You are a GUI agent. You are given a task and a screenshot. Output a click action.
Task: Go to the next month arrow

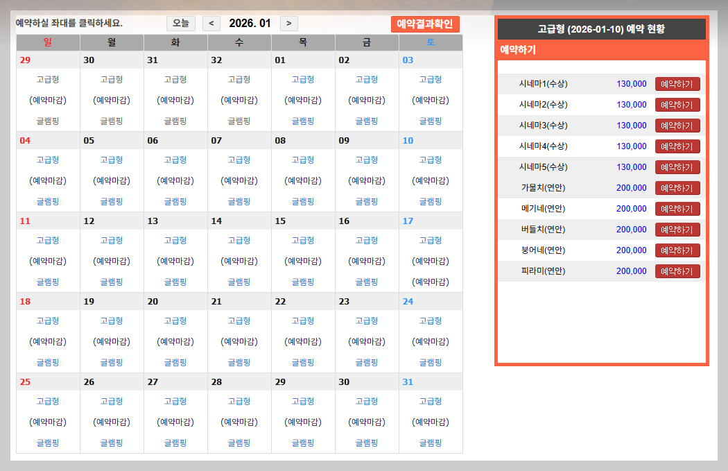tap(289, 23)
